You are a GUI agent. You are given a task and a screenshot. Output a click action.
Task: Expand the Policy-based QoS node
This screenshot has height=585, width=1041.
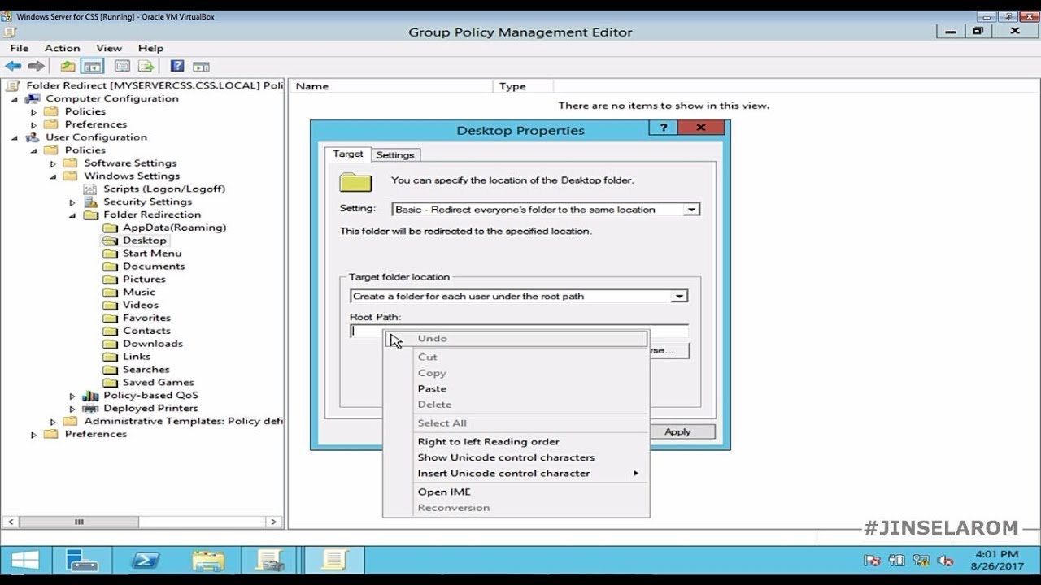72,396
